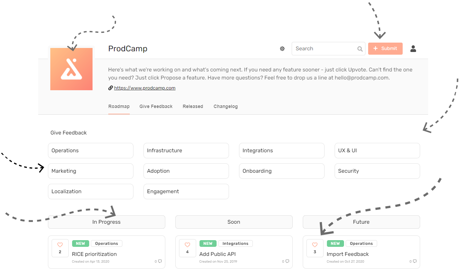
Task: Open the settings gear icon
Action: (x=282, y=49)
